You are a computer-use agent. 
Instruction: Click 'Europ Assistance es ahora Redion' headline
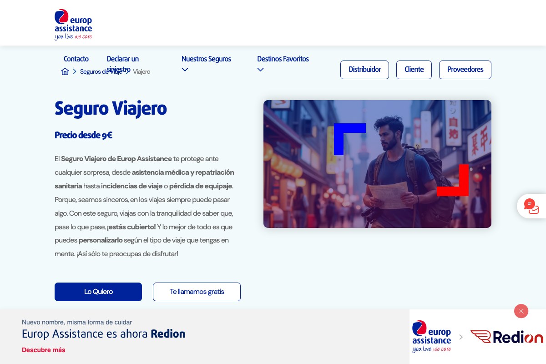[104, 334]
